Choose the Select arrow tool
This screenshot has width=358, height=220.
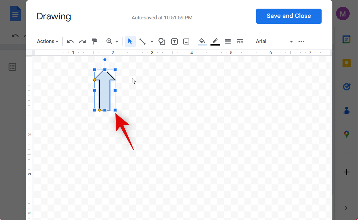[130, 42]
